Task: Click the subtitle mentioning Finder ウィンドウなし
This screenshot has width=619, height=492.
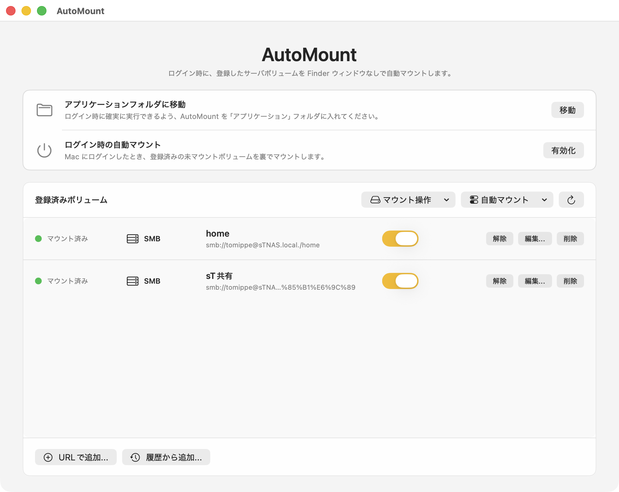Action: [309, 73]
